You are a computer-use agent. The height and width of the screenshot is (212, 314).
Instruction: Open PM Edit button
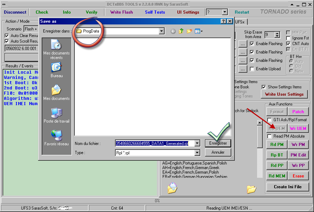(x=298, y=155)
